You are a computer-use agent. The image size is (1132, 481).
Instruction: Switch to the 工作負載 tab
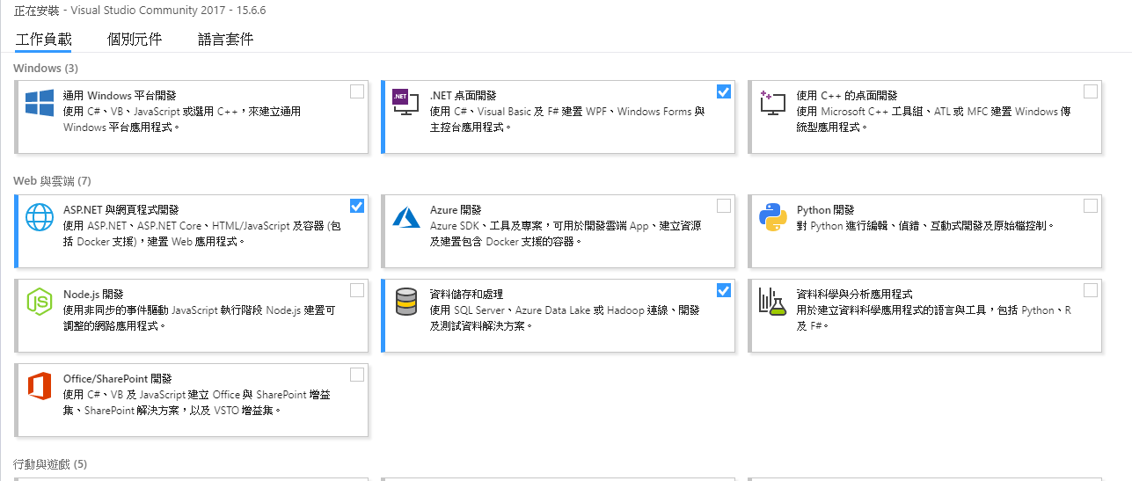[x=43, y=40]
